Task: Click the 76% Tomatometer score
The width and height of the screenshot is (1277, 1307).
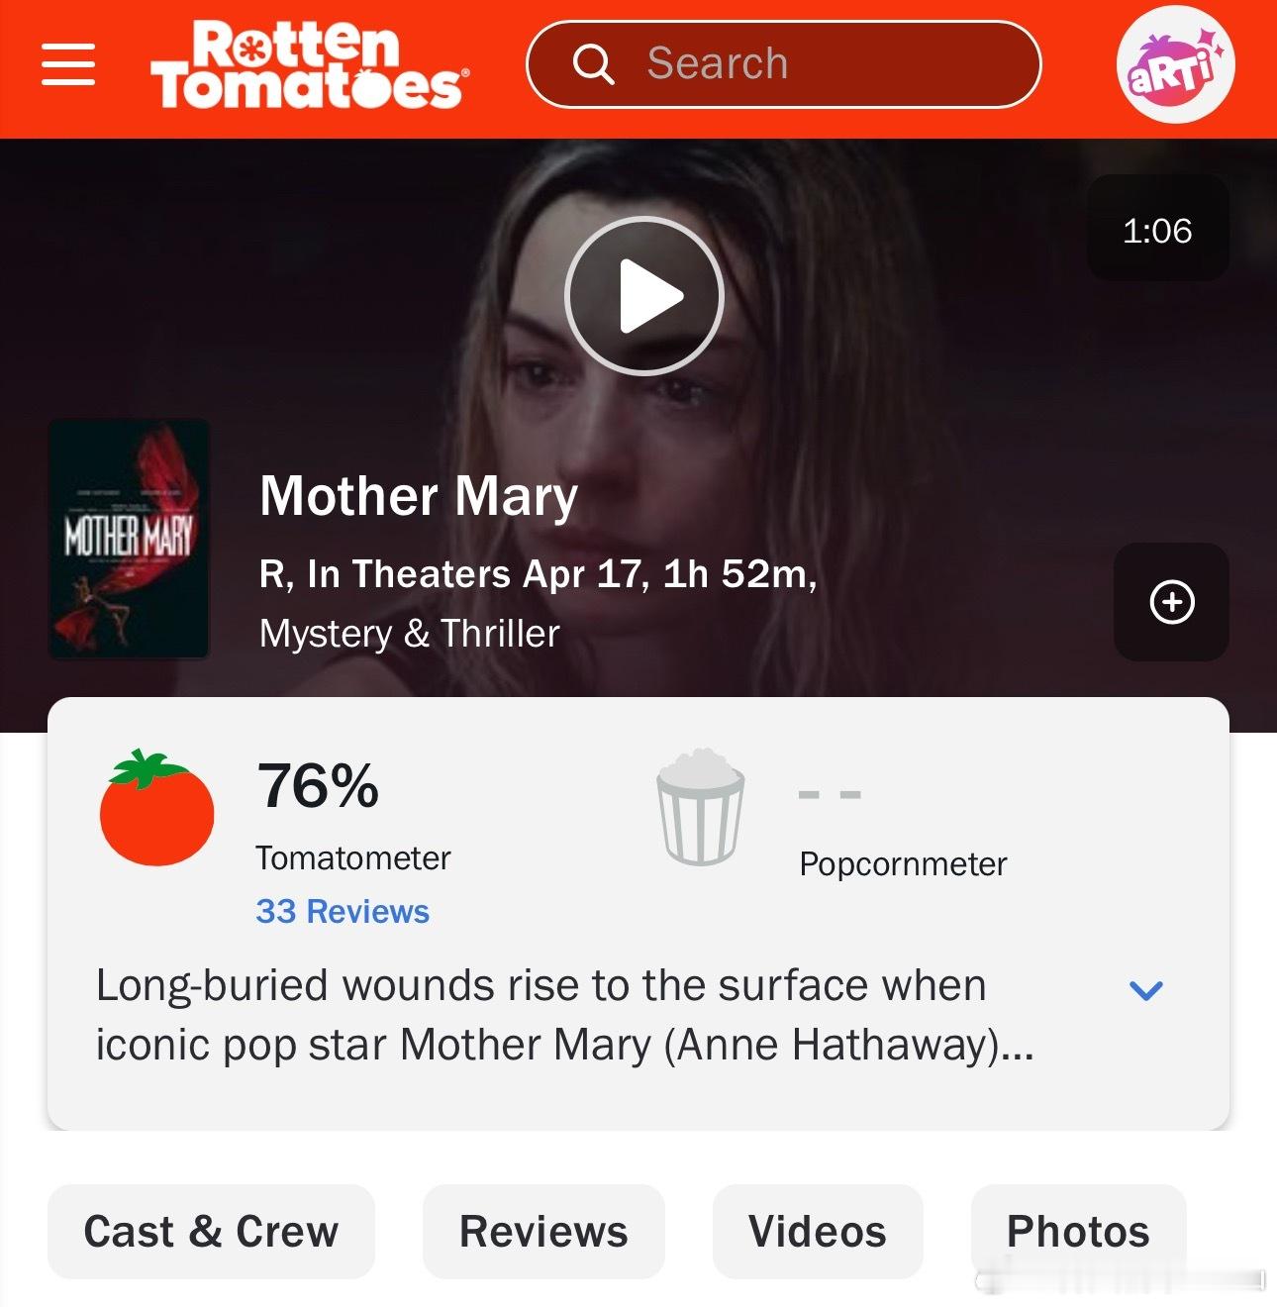Action: click(318, 785)
